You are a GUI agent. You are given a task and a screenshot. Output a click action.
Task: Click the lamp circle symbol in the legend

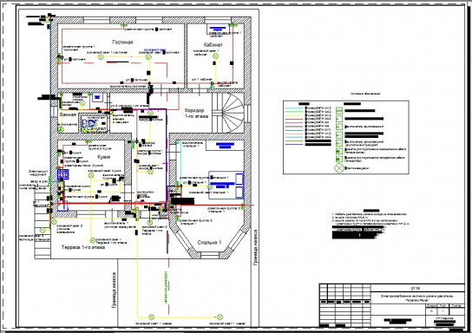click(x=339, y=168)
